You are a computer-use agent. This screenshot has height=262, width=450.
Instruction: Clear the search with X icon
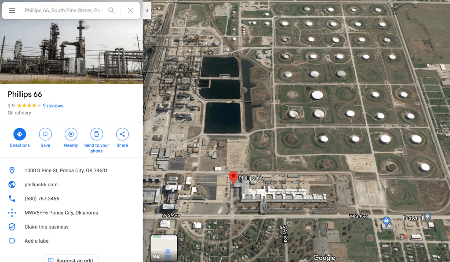[x=131, y=11]
